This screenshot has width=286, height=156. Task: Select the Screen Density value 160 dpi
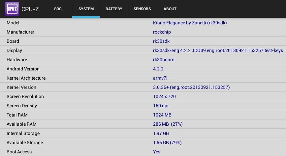coord(161,106)
